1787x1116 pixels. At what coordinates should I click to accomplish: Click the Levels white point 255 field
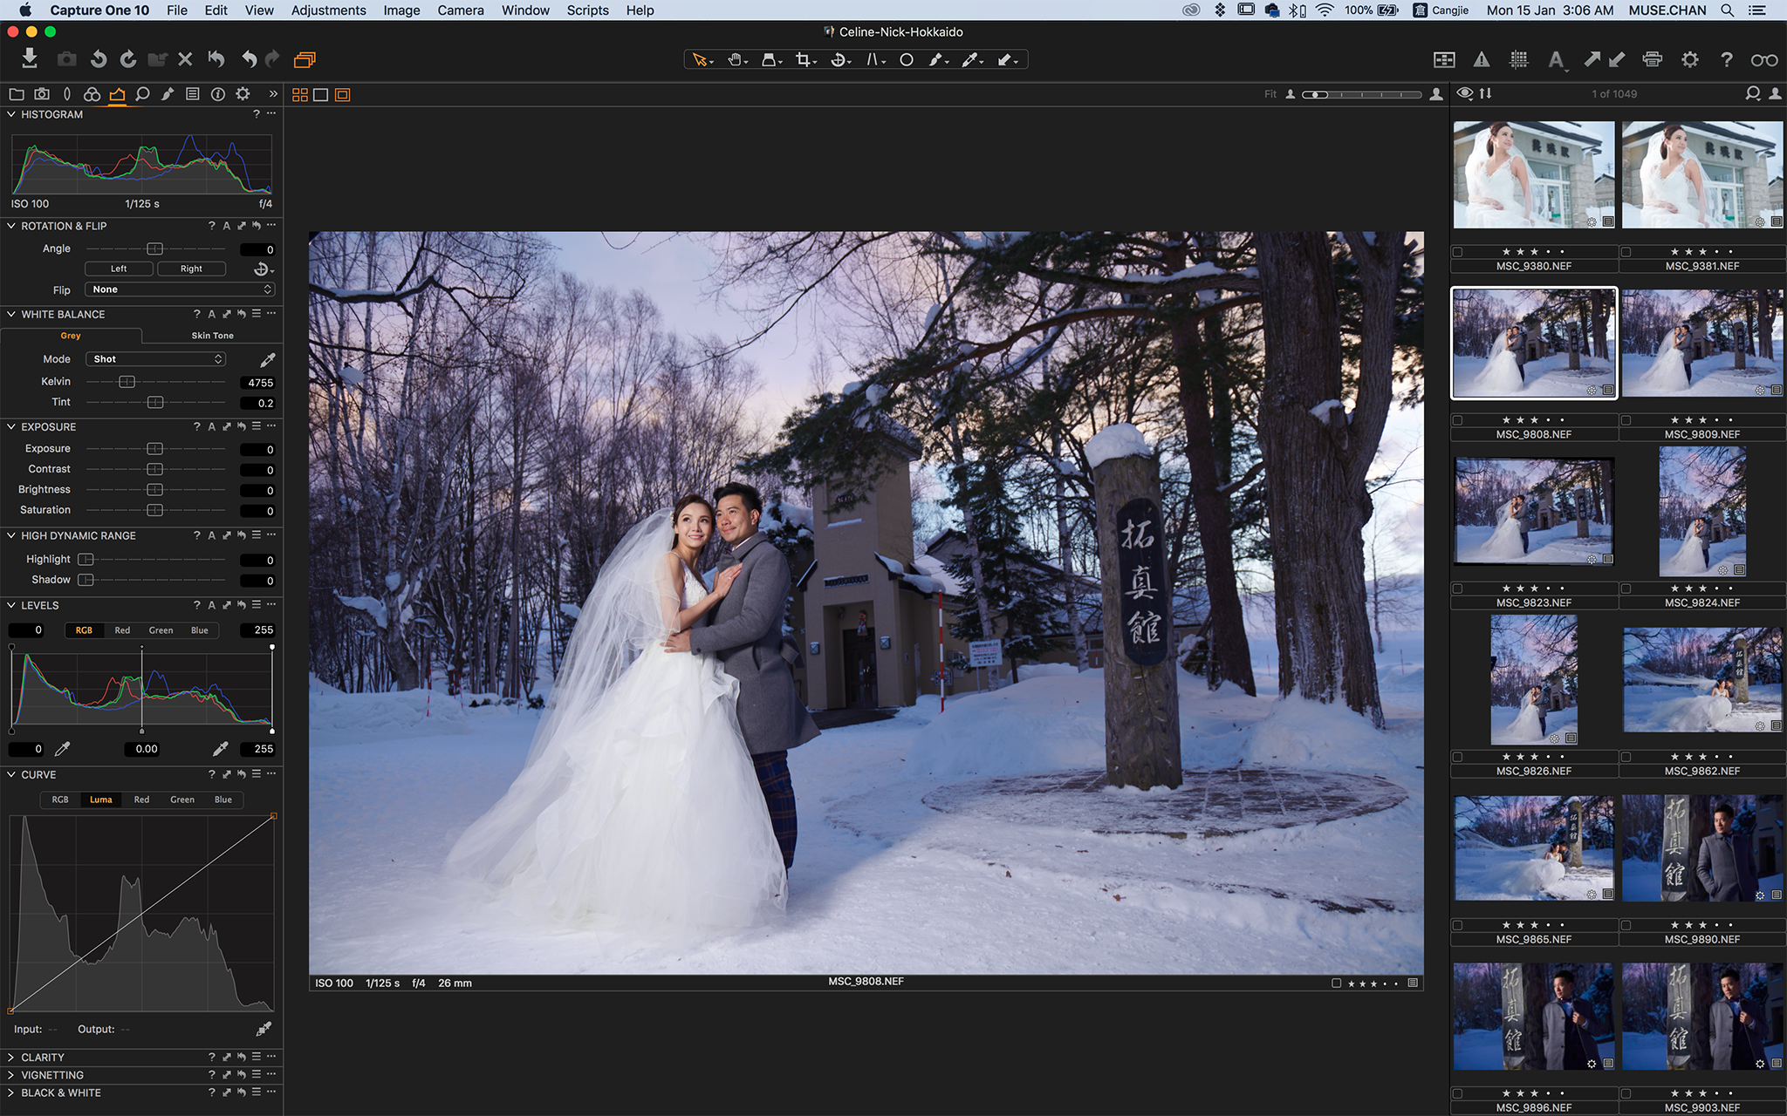(257, 629)
